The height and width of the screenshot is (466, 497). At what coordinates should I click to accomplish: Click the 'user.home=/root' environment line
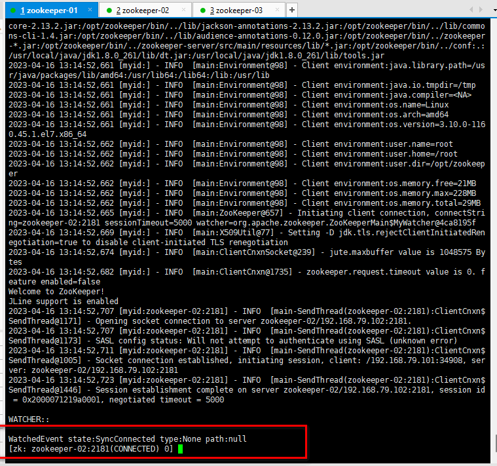tap(233, 154)
